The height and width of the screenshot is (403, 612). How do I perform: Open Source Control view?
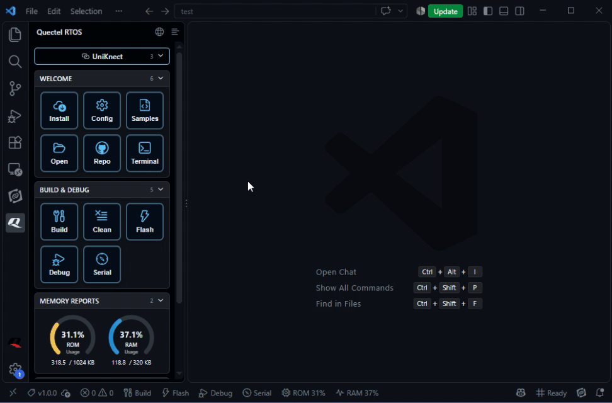coord(15,89)
